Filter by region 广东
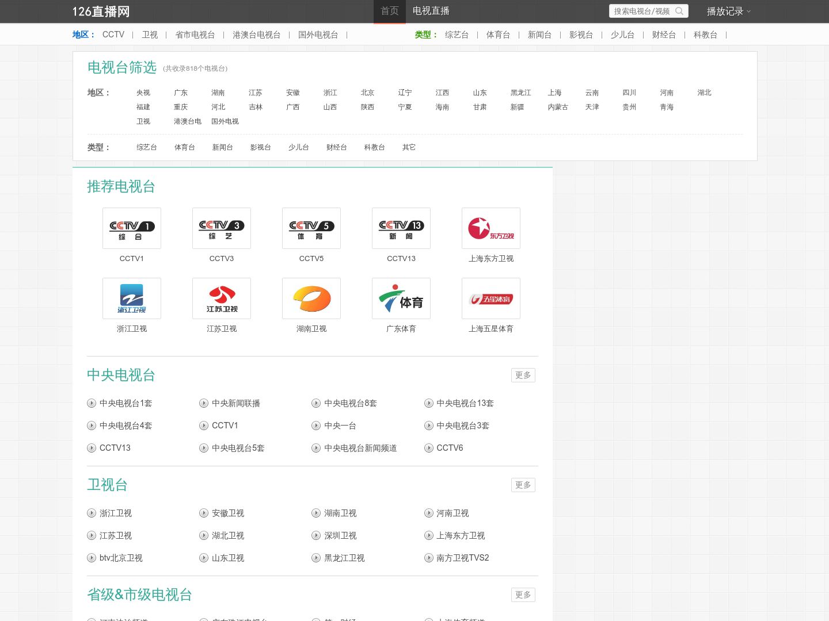Screen dimensions: 829x621 181,93
